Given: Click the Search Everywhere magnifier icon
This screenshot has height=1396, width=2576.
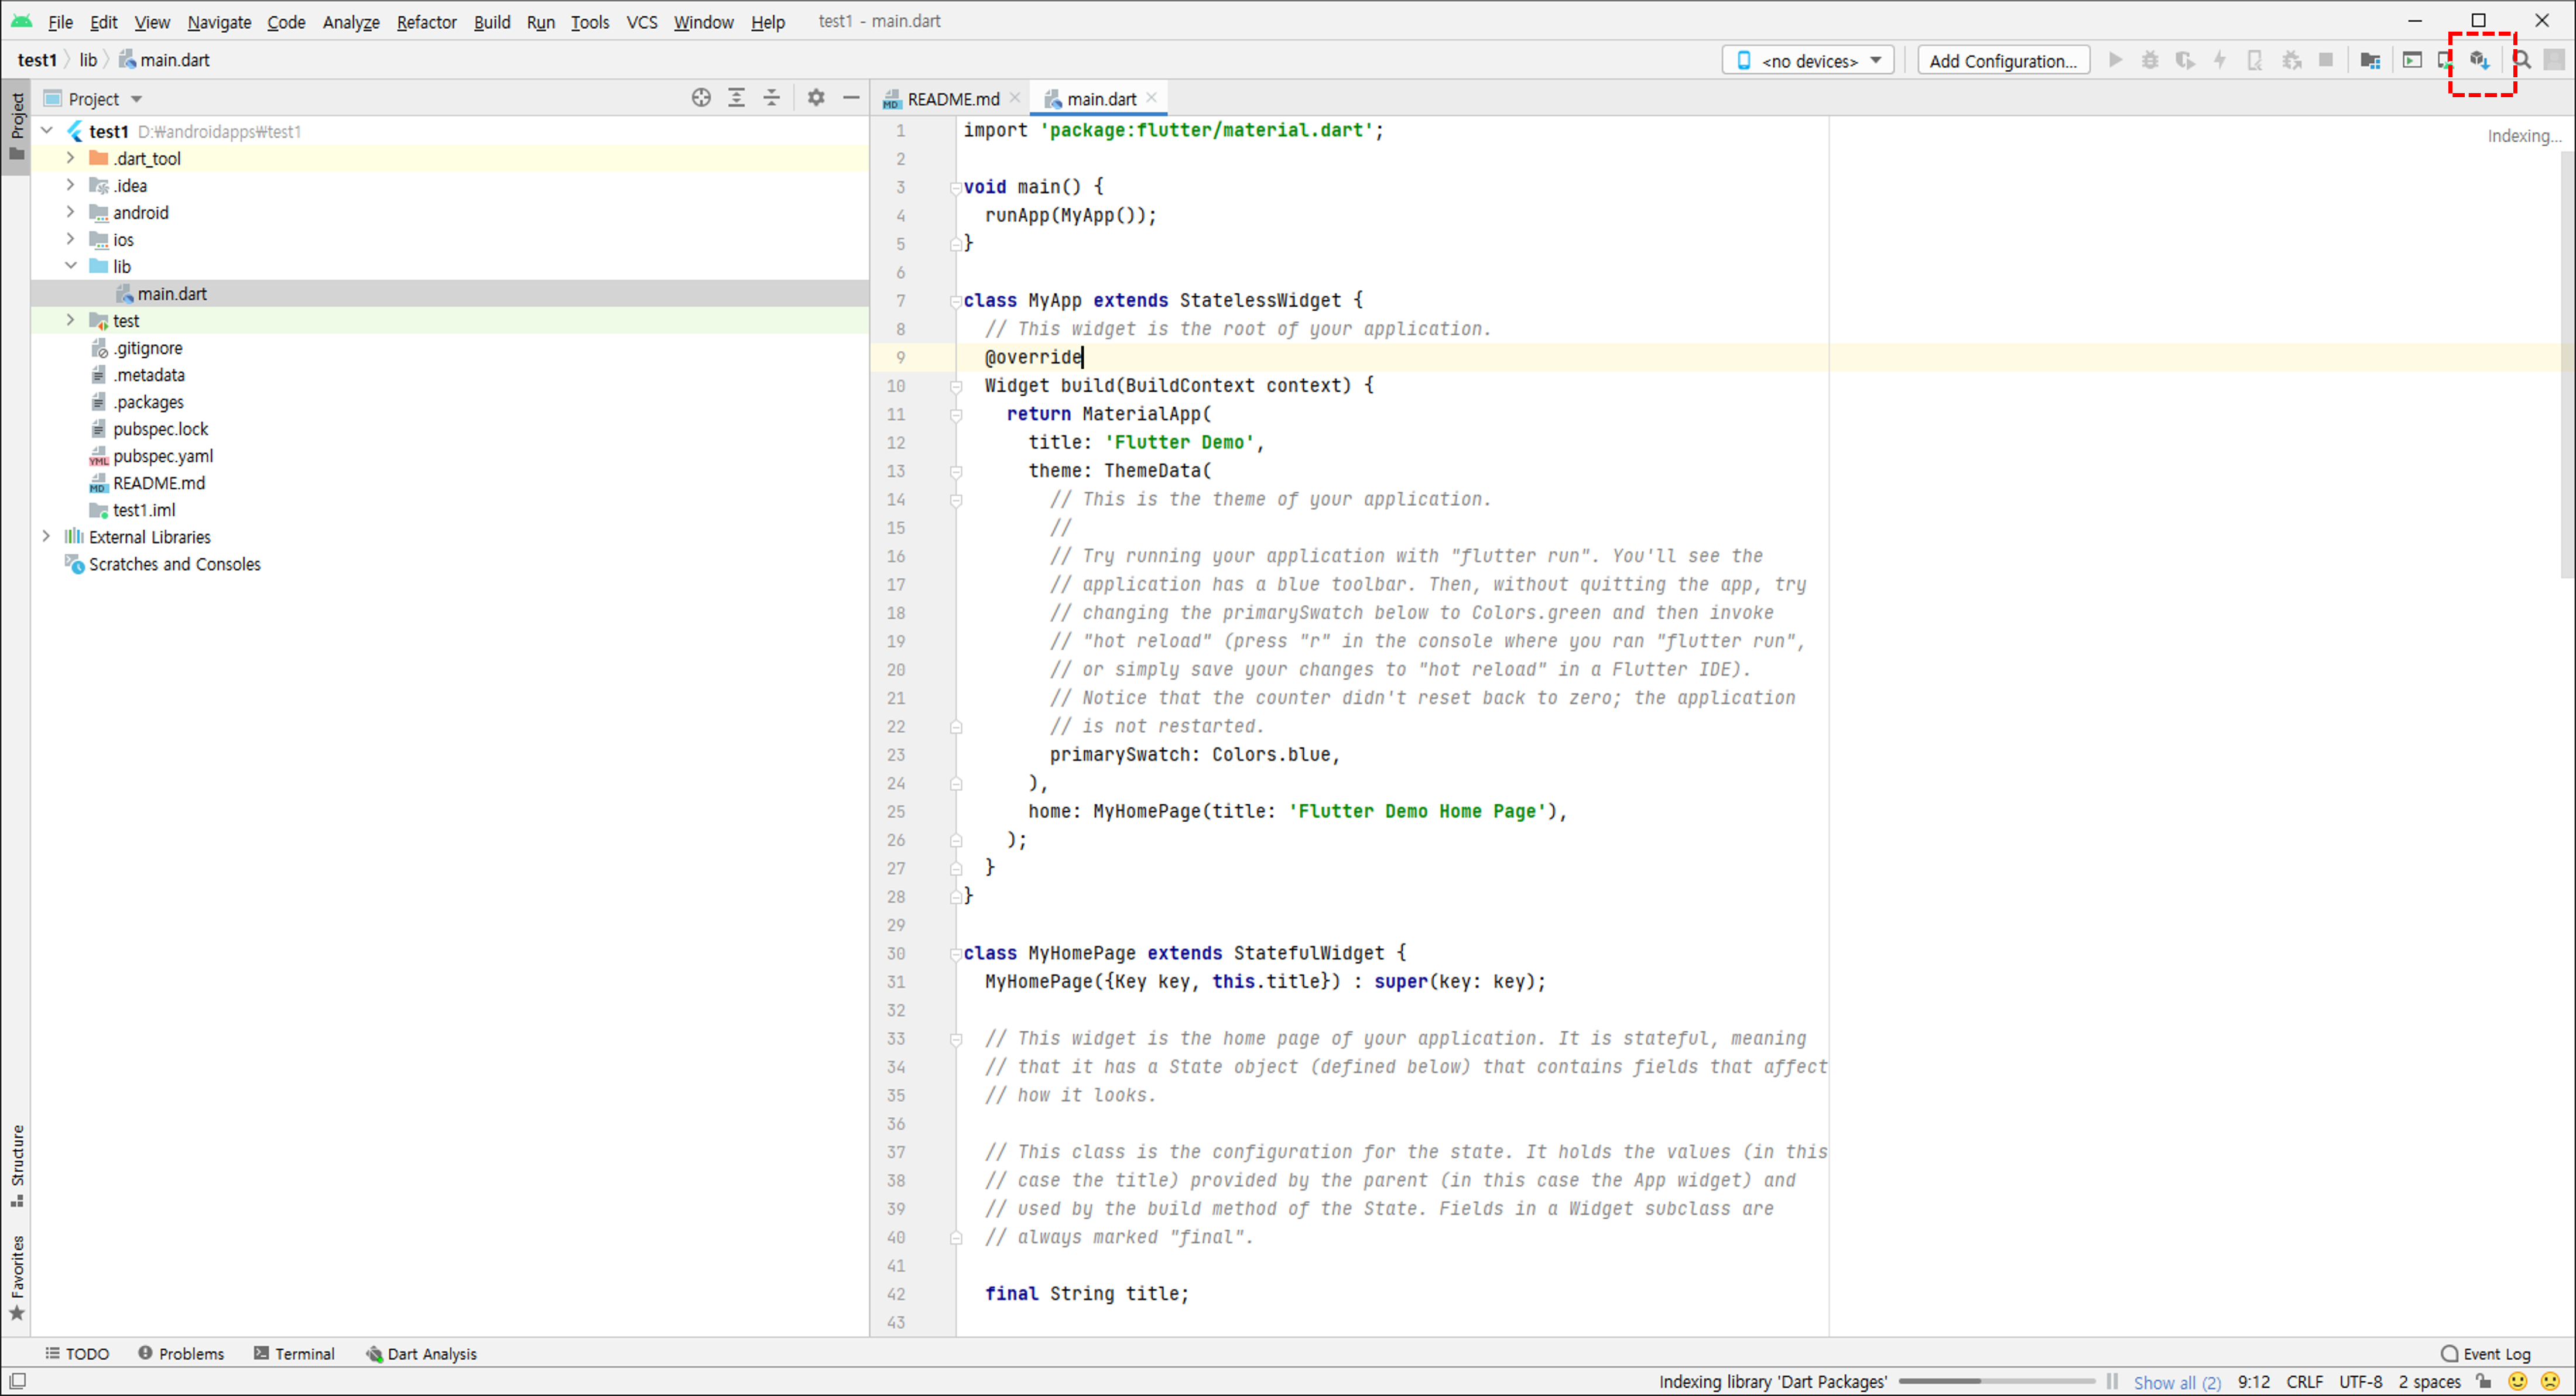Looking at the screenshot, I should point(2523,61).
